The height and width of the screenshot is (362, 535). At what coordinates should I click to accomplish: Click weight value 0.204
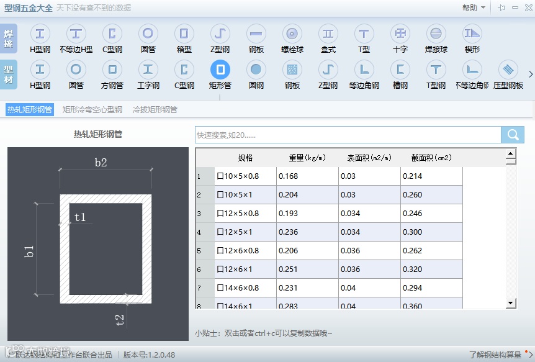click(x=307, y=195)
